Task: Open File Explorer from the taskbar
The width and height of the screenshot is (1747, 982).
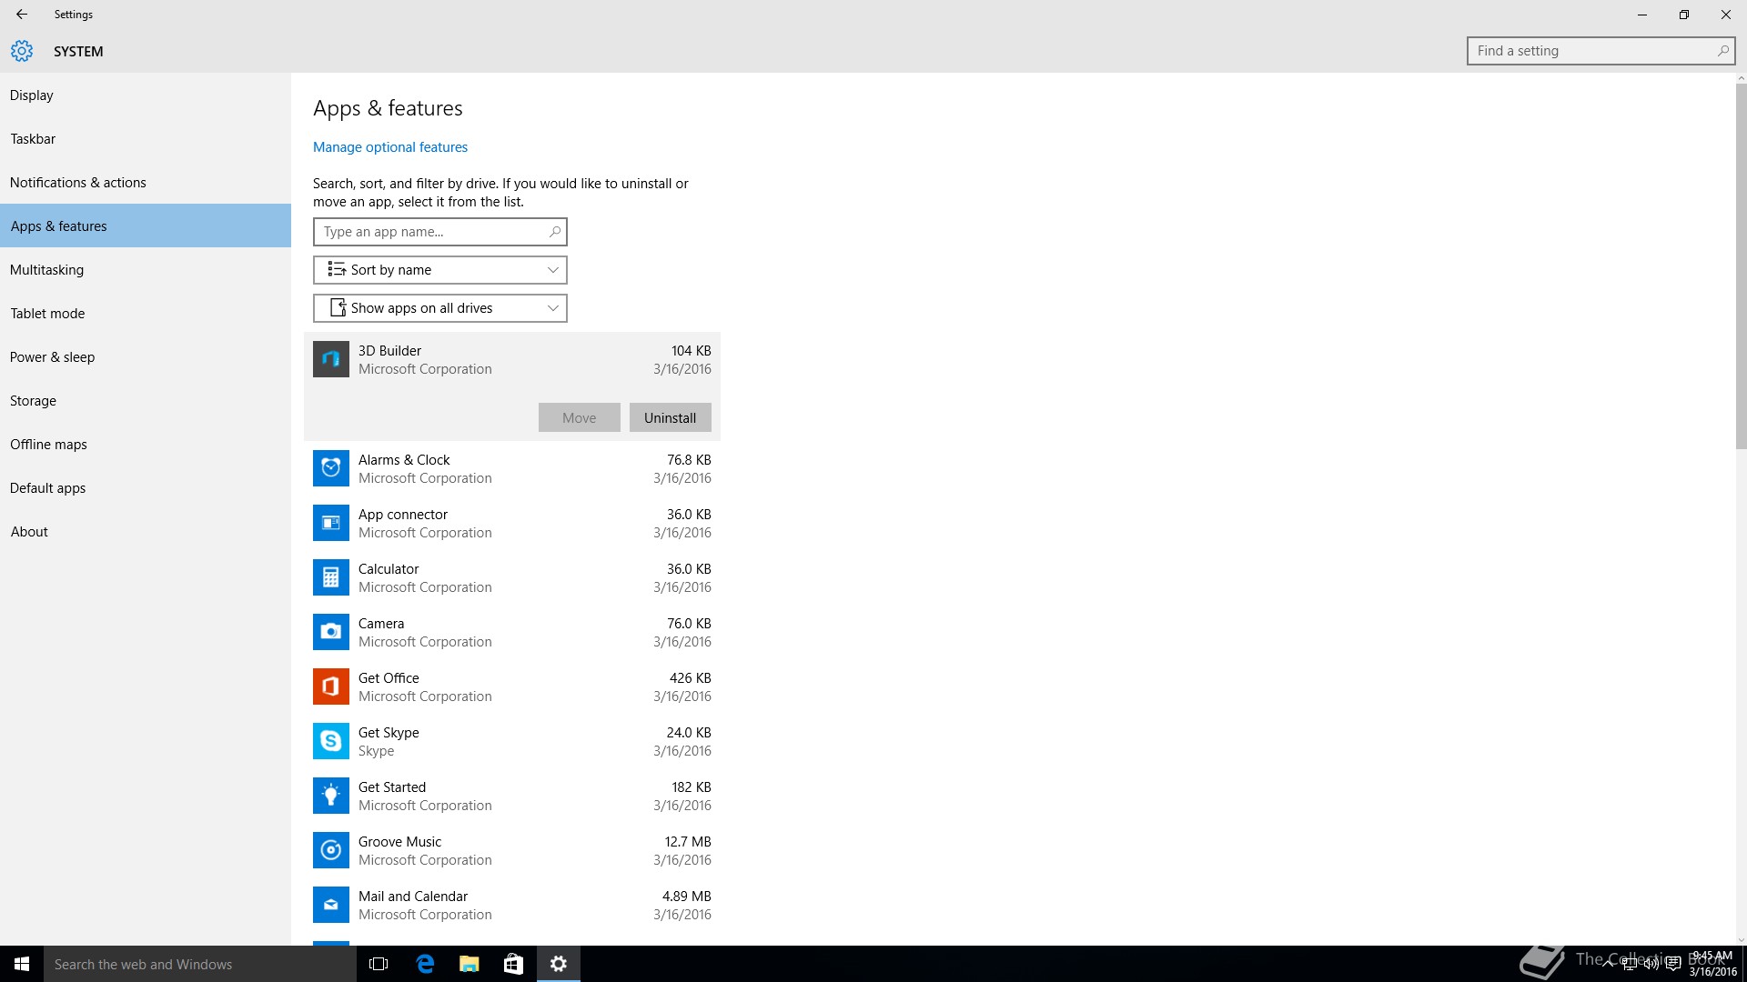Action: coord(469,964)
